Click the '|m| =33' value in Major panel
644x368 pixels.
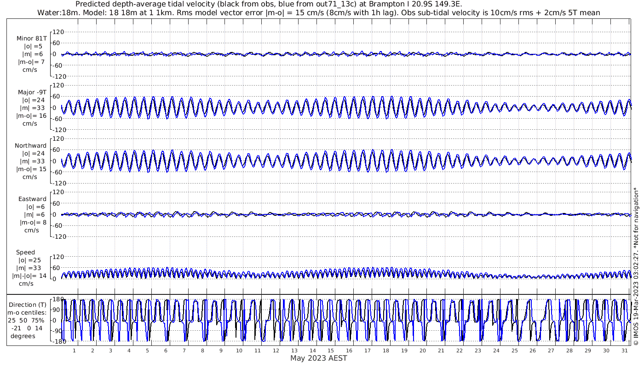click(33, 108)
